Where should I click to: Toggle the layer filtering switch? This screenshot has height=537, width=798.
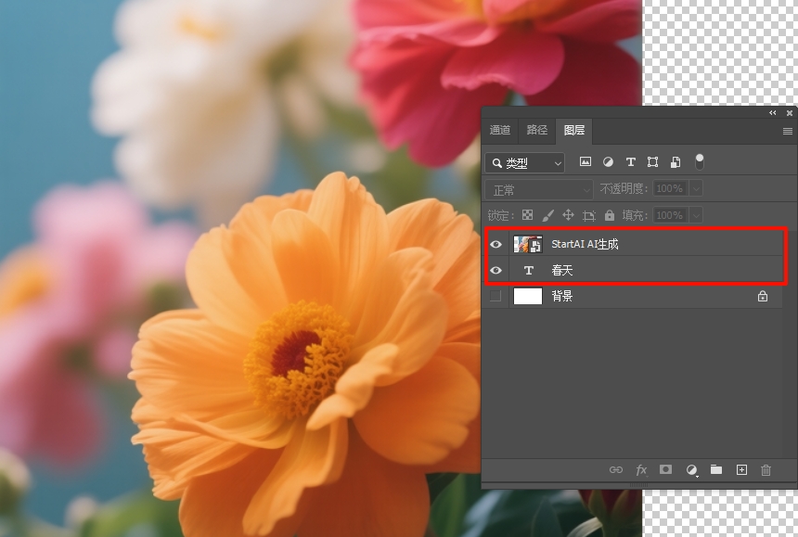click(x=700, y=161)
